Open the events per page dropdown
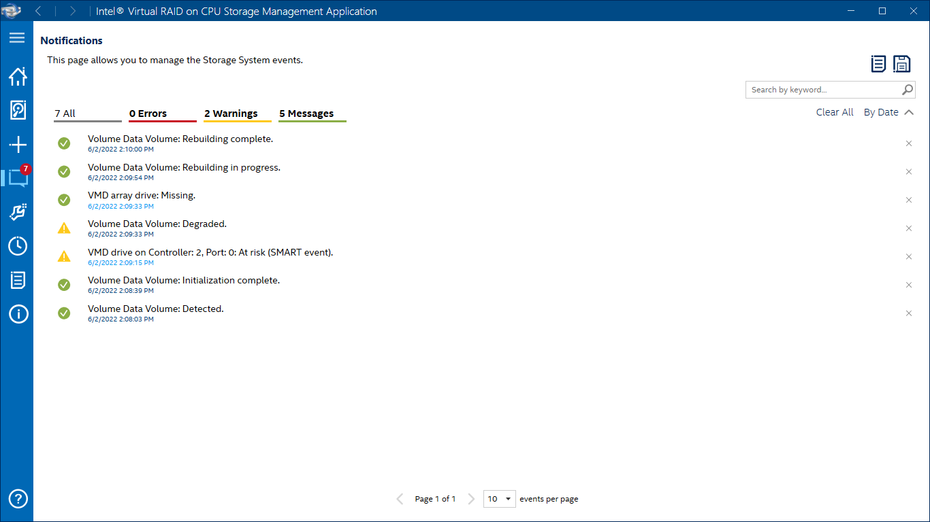Viewport: 930px width, 522px height. pyautogui.click(x=500, y=499)
